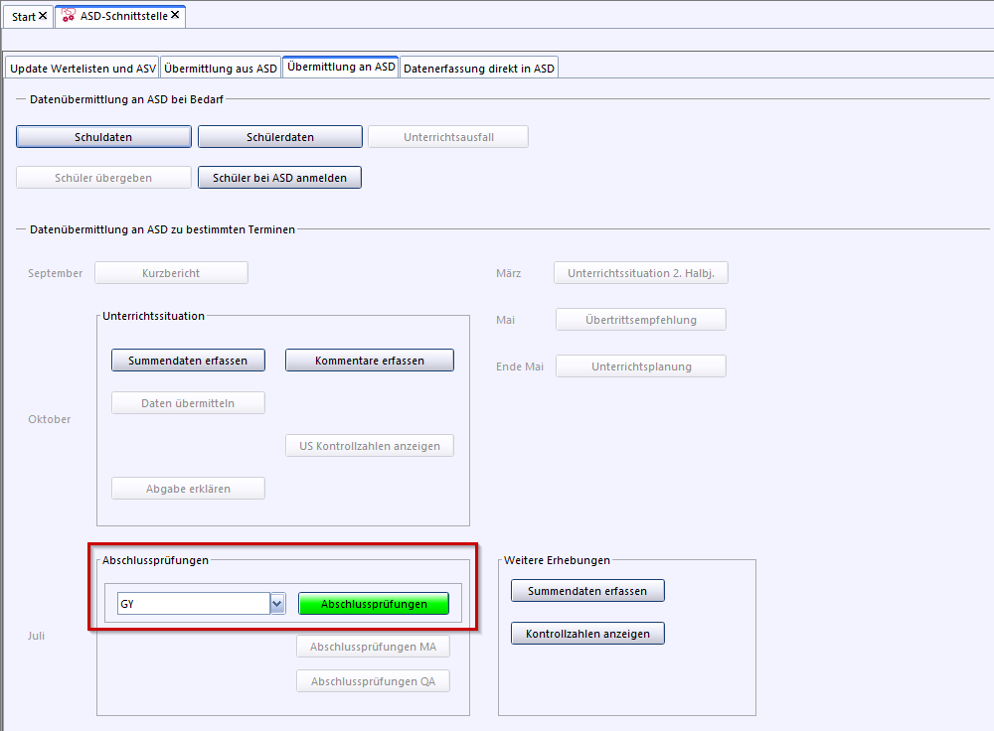Click the Übertrittsempfehlung button for Mai
This screenshot has width=994, height=731.
point(640,320)
